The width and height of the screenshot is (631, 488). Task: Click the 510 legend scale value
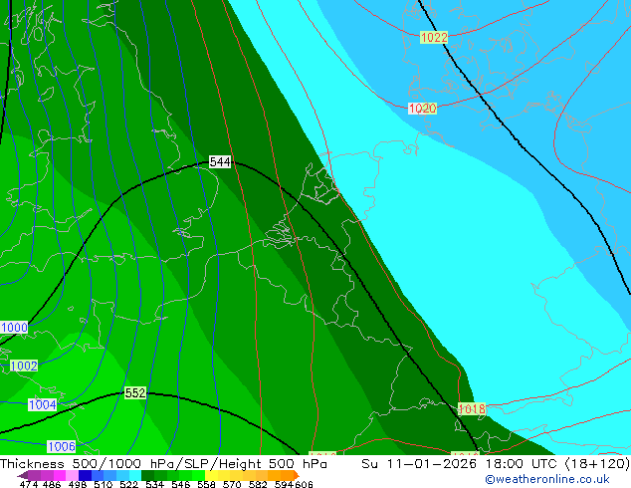tap(104, 484)
